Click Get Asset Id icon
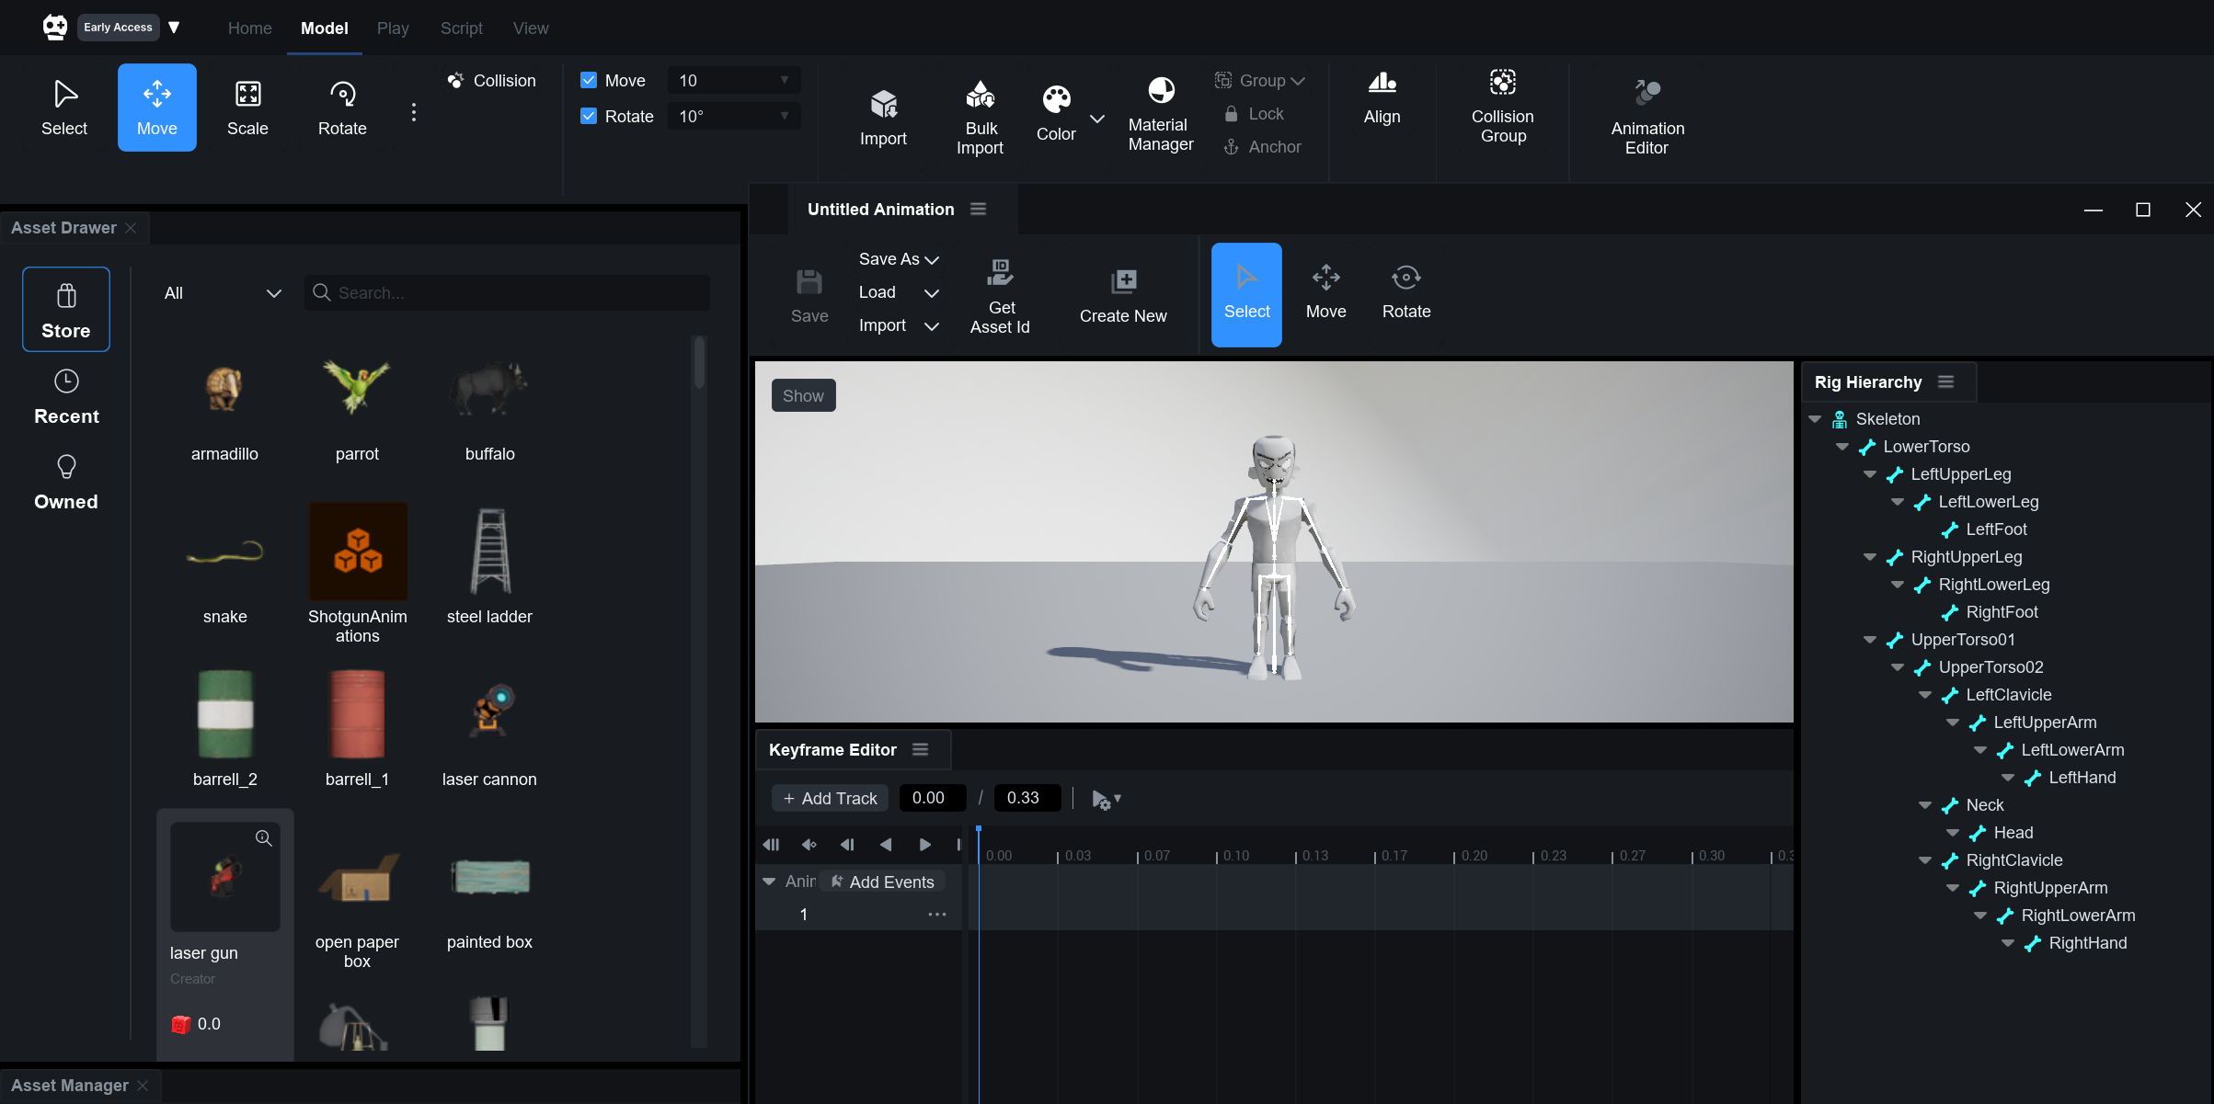Screen dimensions: 2214x1104 click(x=1000, y=273)
